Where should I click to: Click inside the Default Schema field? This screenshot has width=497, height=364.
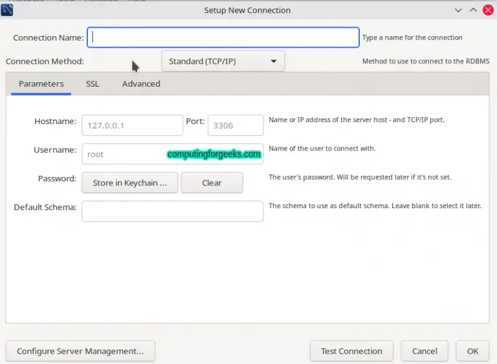pos(172,211)
